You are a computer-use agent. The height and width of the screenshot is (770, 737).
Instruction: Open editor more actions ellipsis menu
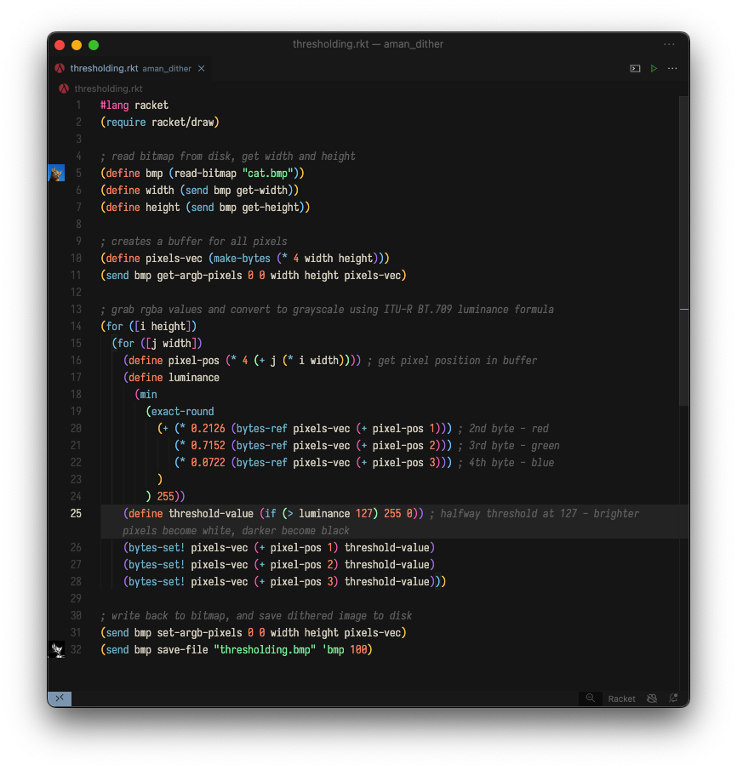coord(672,69)
